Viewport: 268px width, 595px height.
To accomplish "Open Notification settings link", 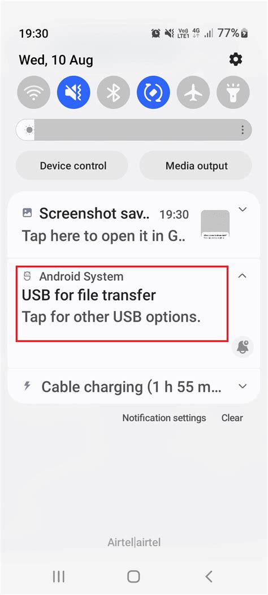I will pyautogui.click(x=164, y=418).
